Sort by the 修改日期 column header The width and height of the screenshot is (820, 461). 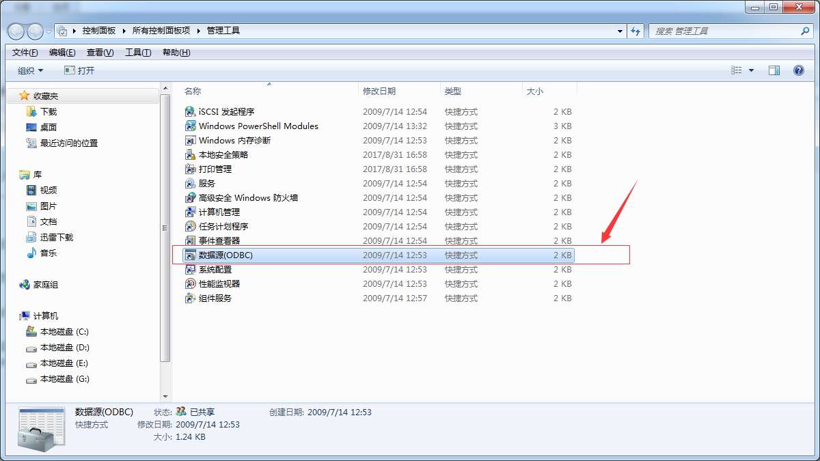(400, 91)
